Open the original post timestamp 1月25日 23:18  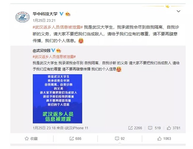click(44, 128)
